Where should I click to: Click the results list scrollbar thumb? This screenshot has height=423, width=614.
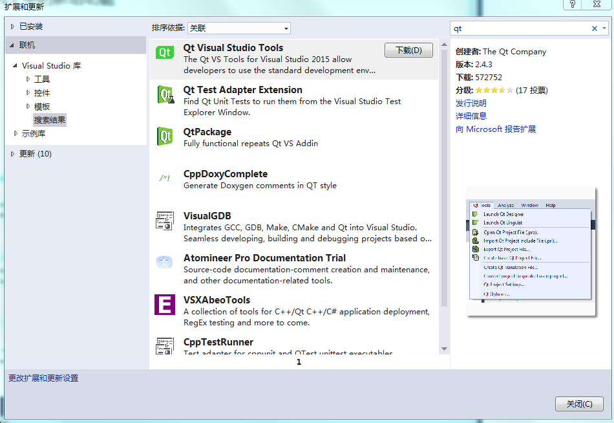click(444, 178)
